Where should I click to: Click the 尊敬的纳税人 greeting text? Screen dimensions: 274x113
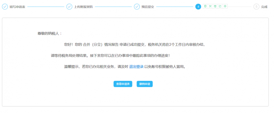[50, 33]
